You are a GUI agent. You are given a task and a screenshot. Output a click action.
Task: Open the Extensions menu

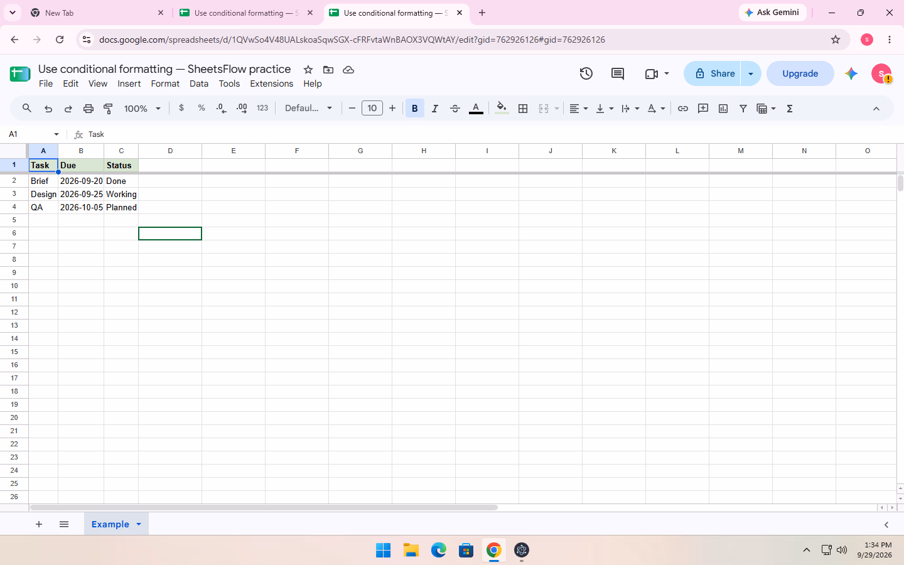tap(271, 83)
